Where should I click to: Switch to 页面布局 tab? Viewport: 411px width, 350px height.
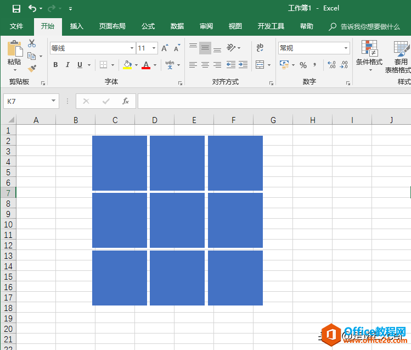(x=112, y=26)
